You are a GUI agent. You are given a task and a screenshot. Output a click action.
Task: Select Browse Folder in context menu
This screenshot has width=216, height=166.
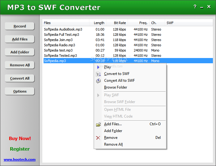130,87
